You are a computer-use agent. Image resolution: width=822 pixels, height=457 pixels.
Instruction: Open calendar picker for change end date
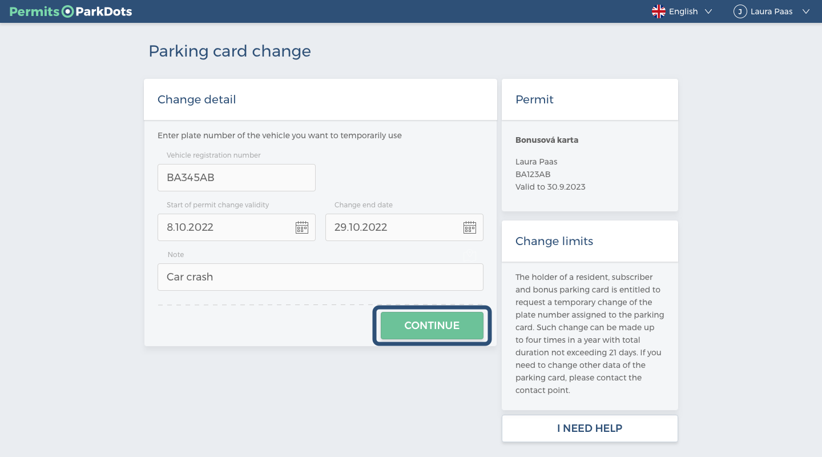tap(470, 227)
